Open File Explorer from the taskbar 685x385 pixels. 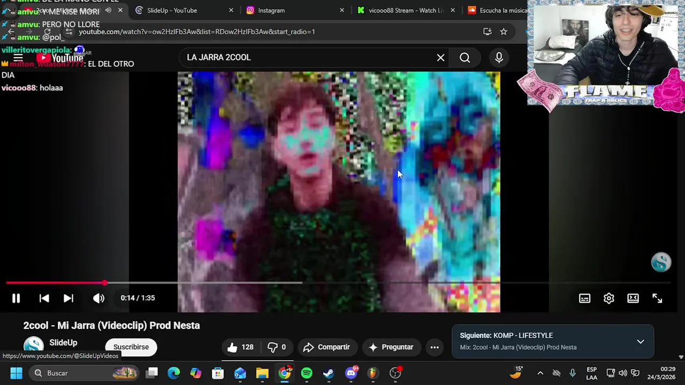coord(262,373)
